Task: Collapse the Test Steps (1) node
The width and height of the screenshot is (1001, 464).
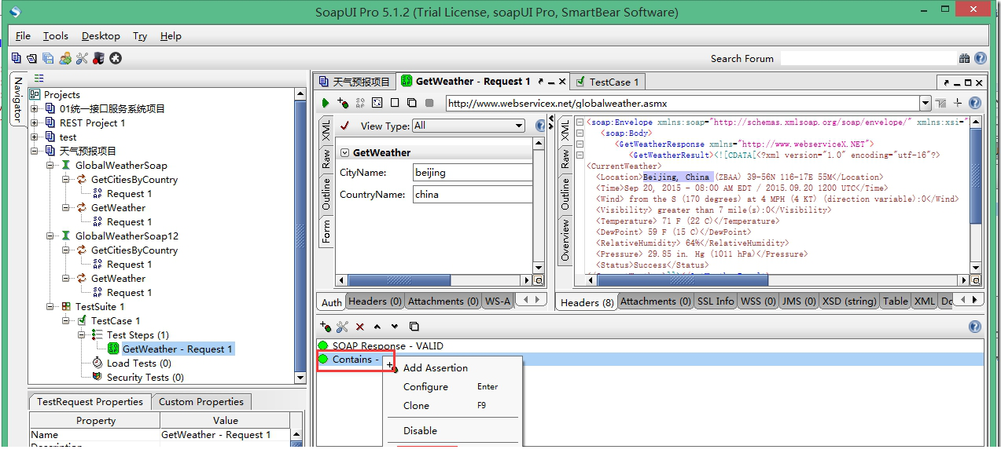Action: coord(82,335)
